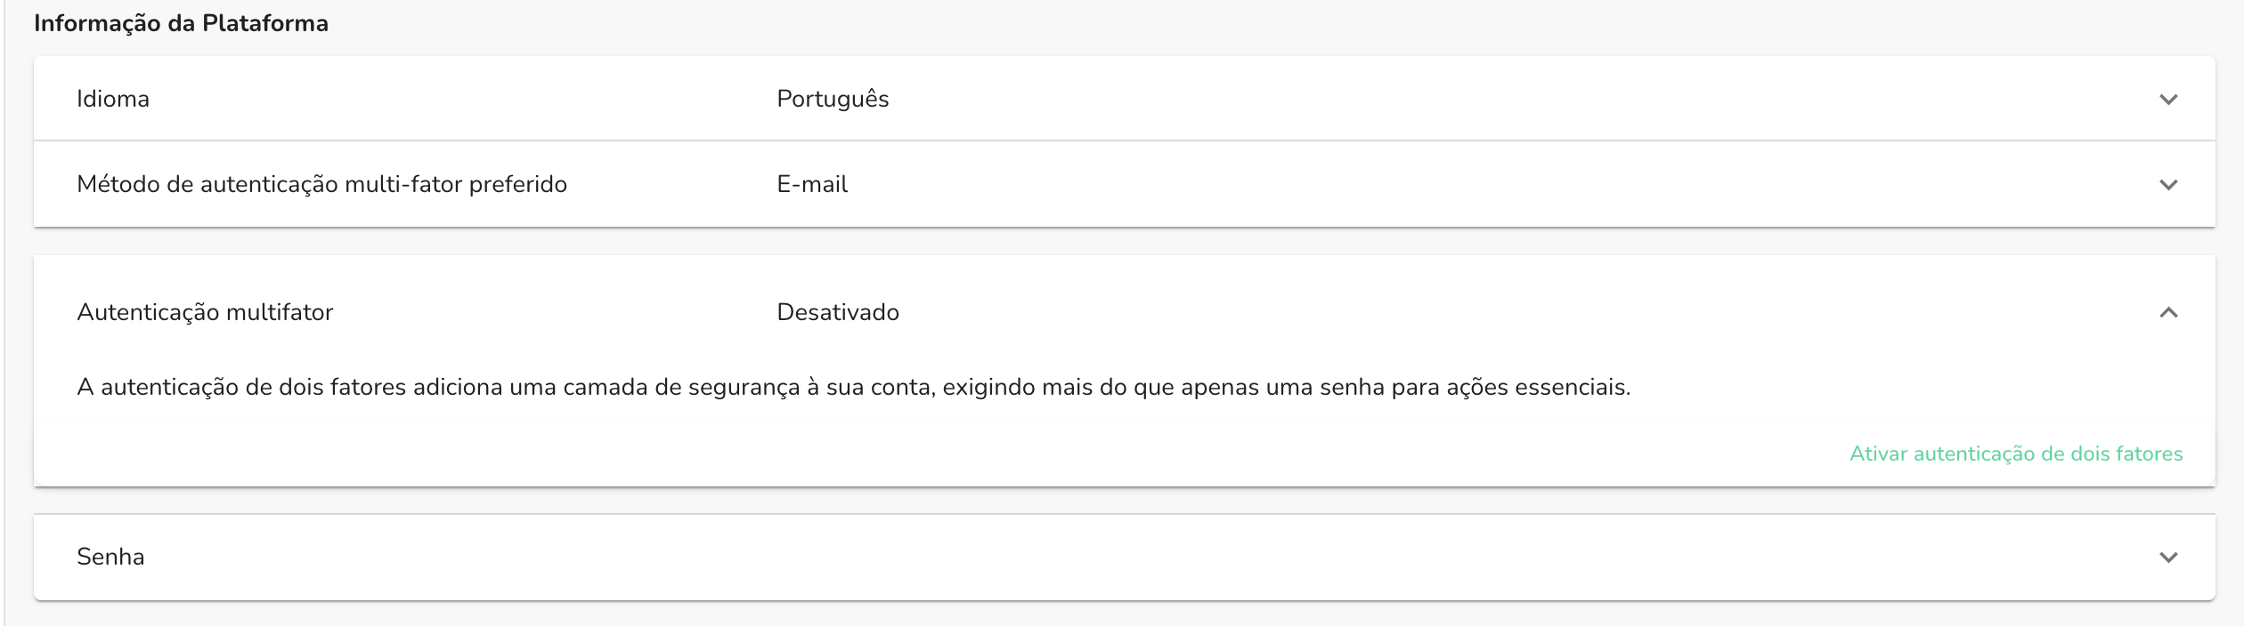Change the E-mail authentication method value
Image resolution: width=2244 pixels, height=626 pixels.
click(812, 184)
